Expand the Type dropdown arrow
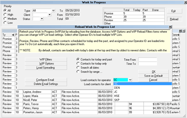 point(53,11)
